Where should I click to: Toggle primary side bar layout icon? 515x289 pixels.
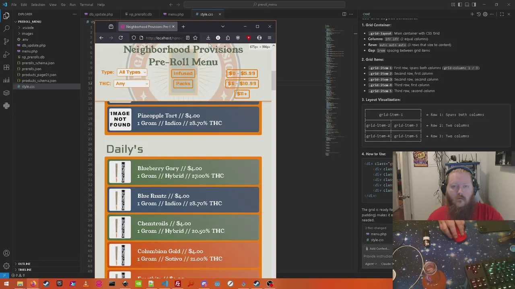tap(460, 4)
